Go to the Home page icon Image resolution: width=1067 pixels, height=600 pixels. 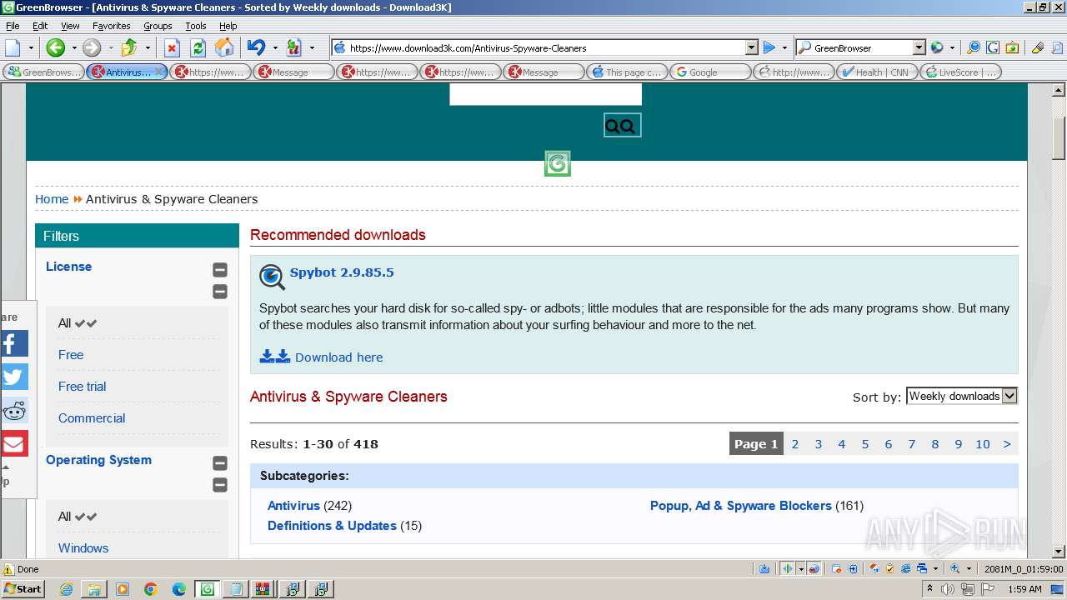pyautogui.click(x=223, y=47)
